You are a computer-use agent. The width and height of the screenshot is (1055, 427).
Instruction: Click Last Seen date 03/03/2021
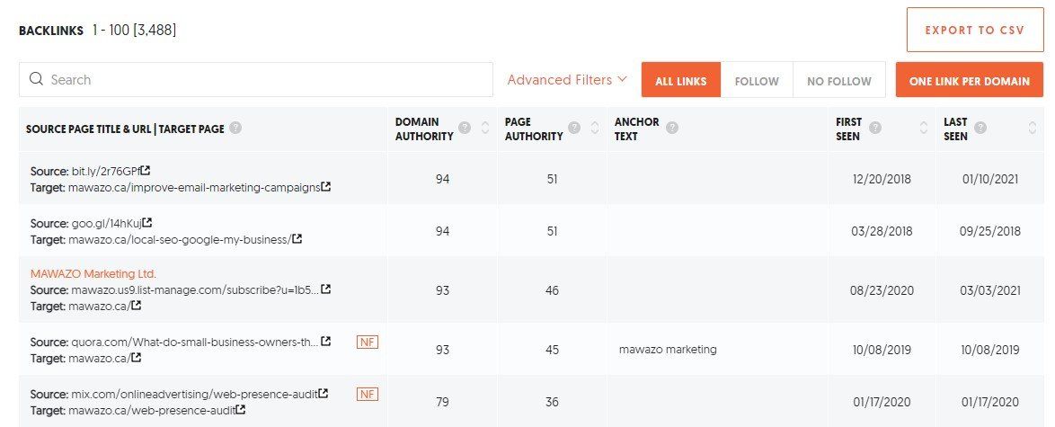point(989,290)
